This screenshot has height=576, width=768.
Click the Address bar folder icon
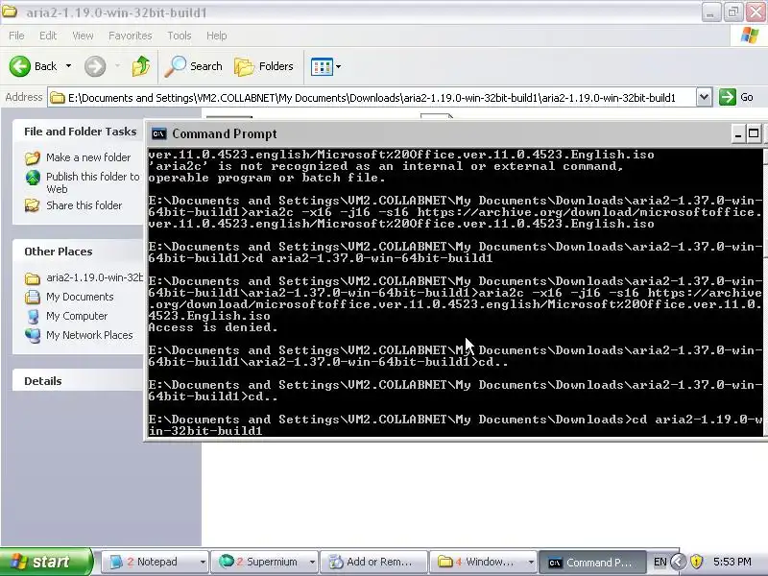pos(58,98)
